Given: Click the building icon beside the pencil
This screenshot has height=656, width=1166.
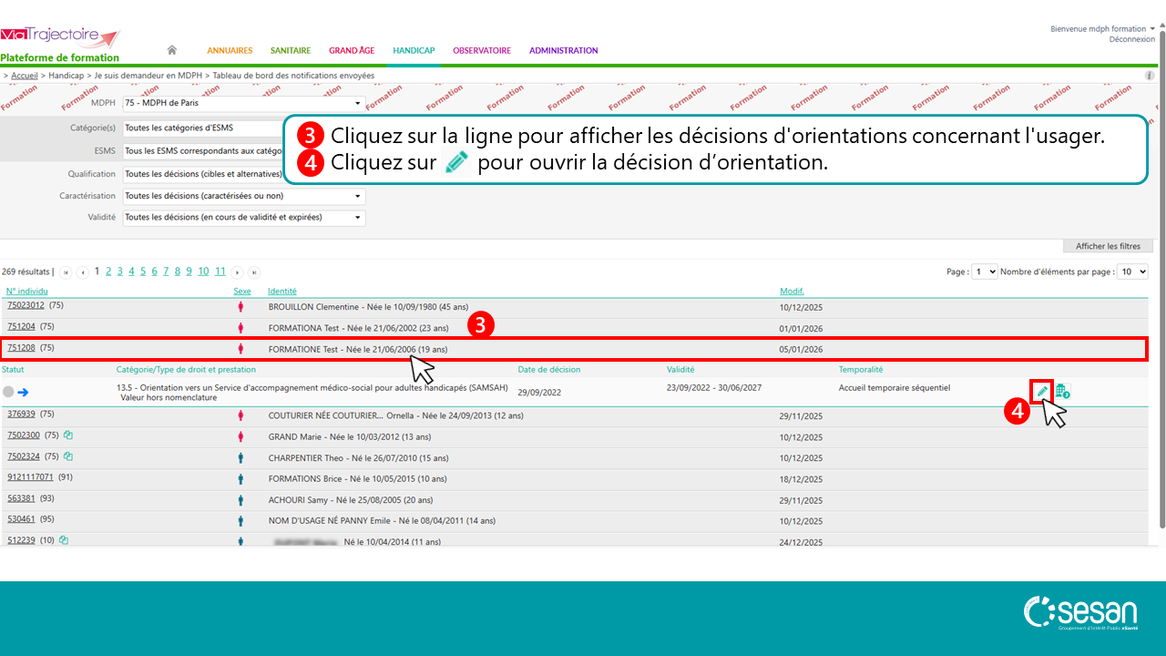Looking at the screenshot, I should pos(1062,391).
